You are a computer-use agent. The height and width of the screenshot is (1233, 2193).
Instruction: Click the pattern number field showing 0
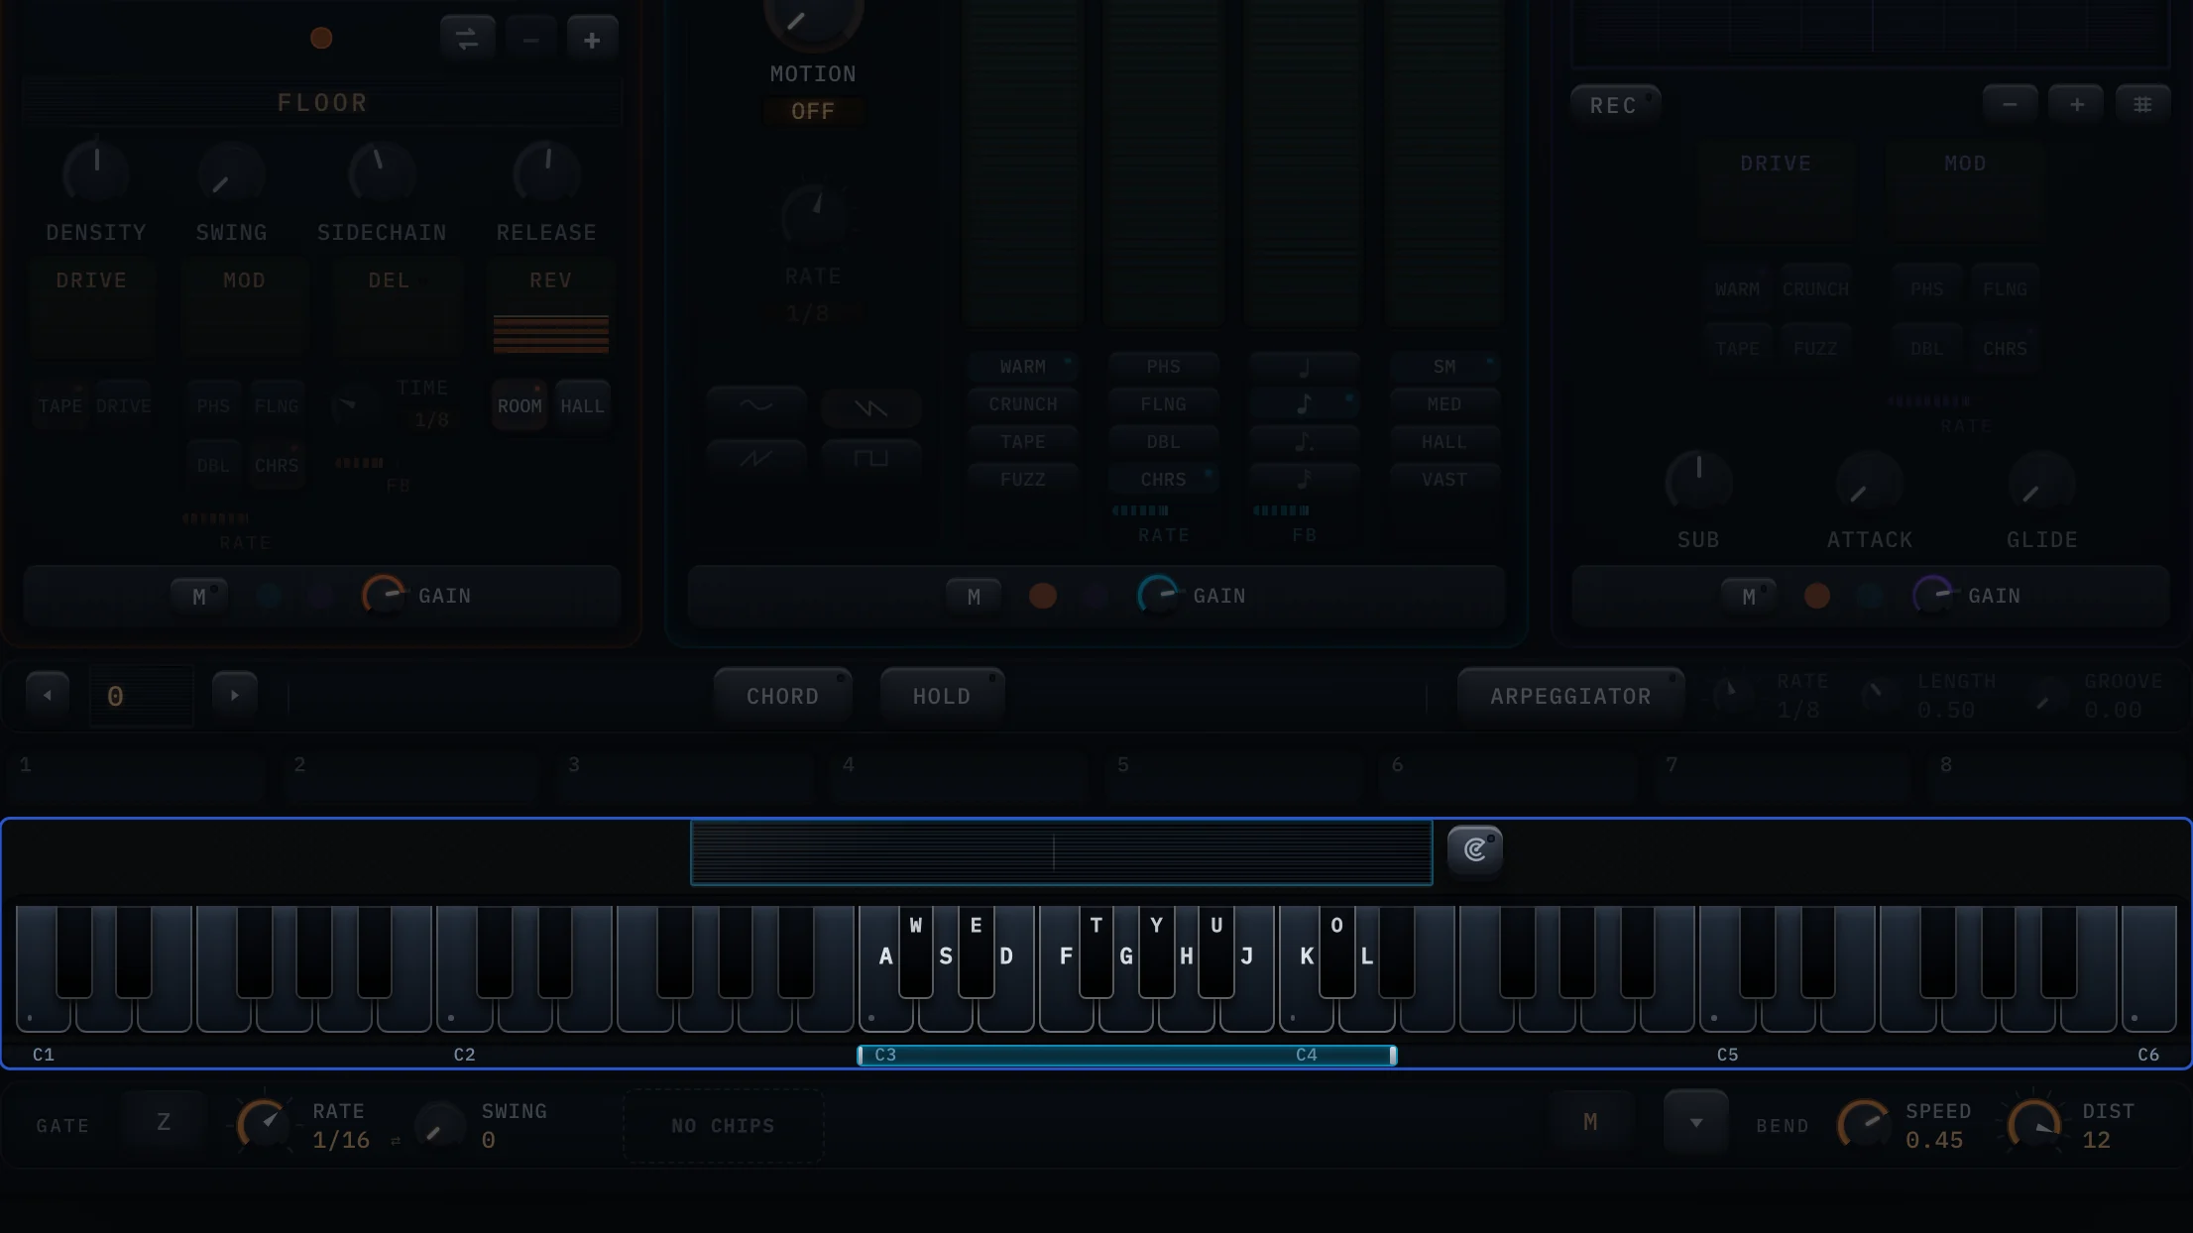(141, 697)
